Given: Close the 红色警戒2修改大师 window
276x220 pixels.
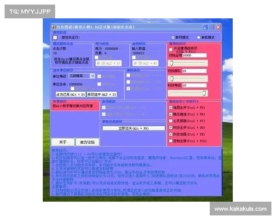Looking at the screenshot, I should [218, 27].
